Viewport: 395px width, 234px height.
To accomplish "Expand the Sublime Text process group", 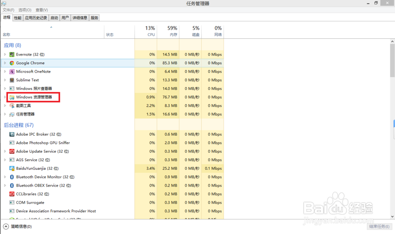I will tap(5, 80).
